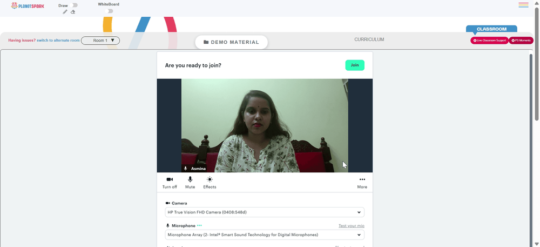
Task: Open the More options menu
Action: (362, 183)
